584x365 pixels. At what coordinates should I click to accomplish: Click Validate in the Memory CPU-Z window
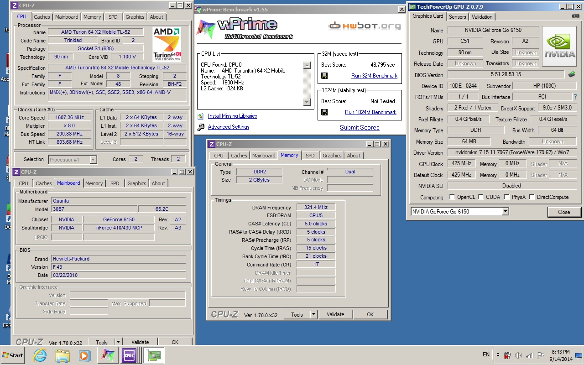click(x=335, y=314)
